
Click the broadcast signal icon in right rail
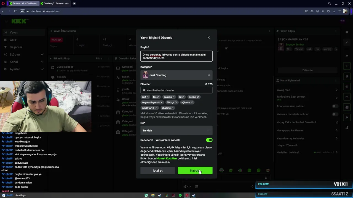[347, 97]
